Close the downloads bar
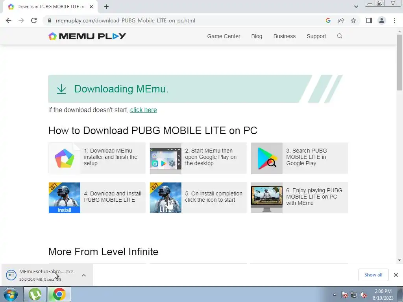The image size is (403, 302). point(396,275)
